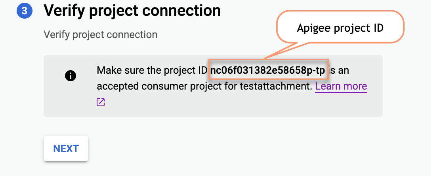The width and height of the screenshot is (443, 176).
Task: Select the project ID nc06f031382e58658p-tp
Action: (268, 71)
